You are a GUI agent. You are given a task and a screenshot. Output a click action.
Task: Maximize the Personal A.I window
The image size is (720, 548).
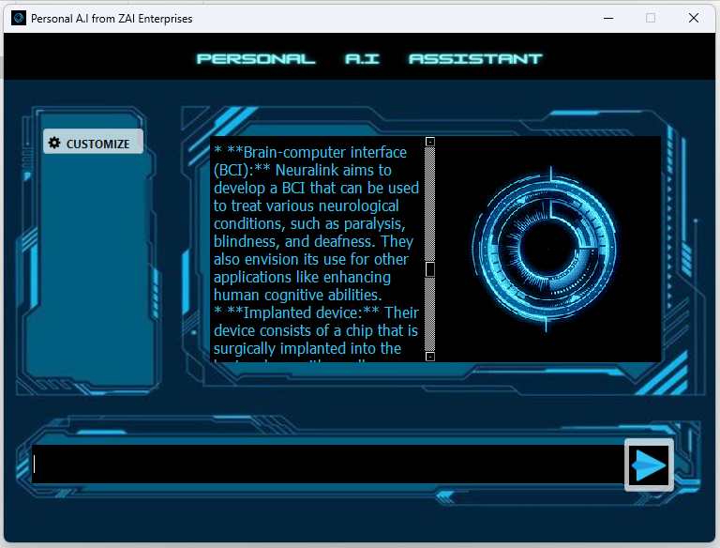point(651,19)
